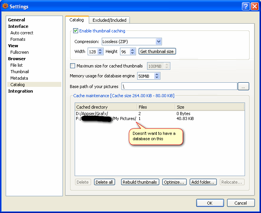This screenshot has width=261, height=213.
Task: Click the Base path input field
Action: (x=179, y=86)
